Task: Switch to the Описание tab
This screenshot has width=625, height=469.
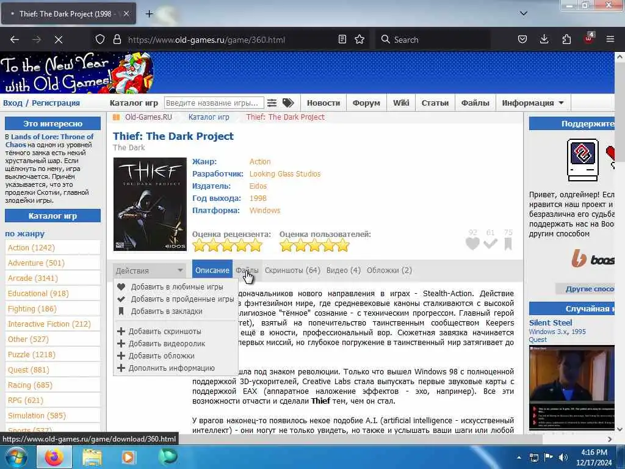Action: click(x=212, y=271)
